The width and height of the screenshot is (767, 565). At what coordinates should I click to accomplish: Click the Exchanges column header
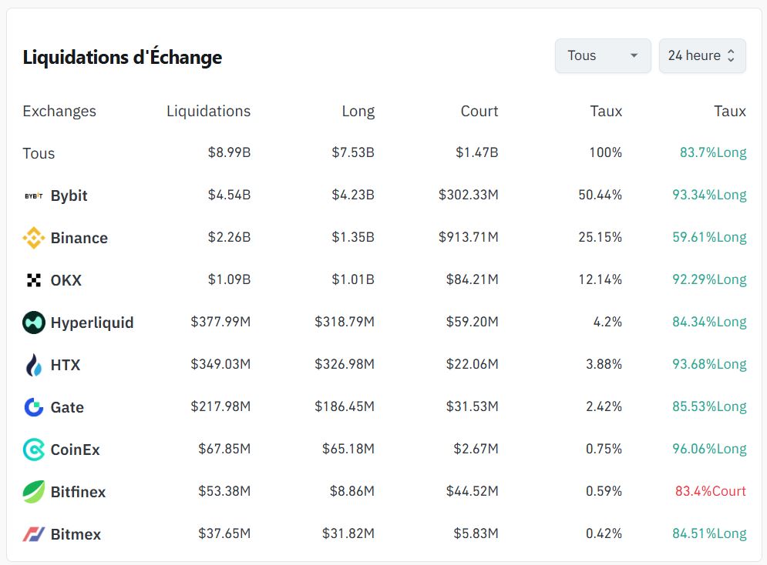(59, 112)
